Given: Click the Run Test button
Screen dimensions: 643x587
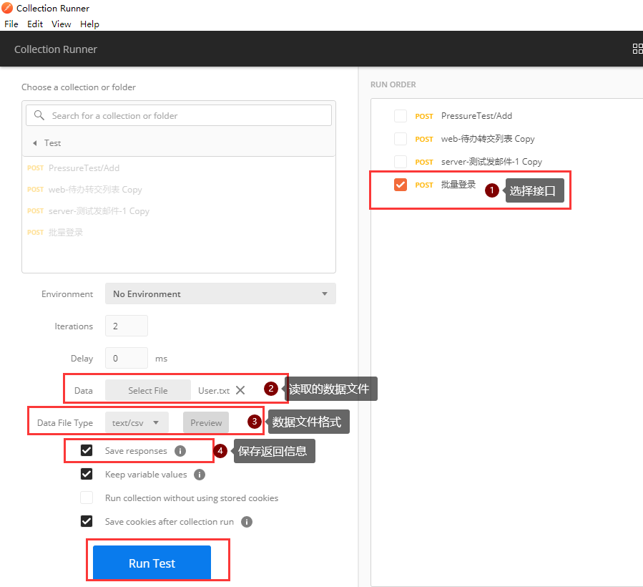Looking at the screenshot, I should point(152,563).
